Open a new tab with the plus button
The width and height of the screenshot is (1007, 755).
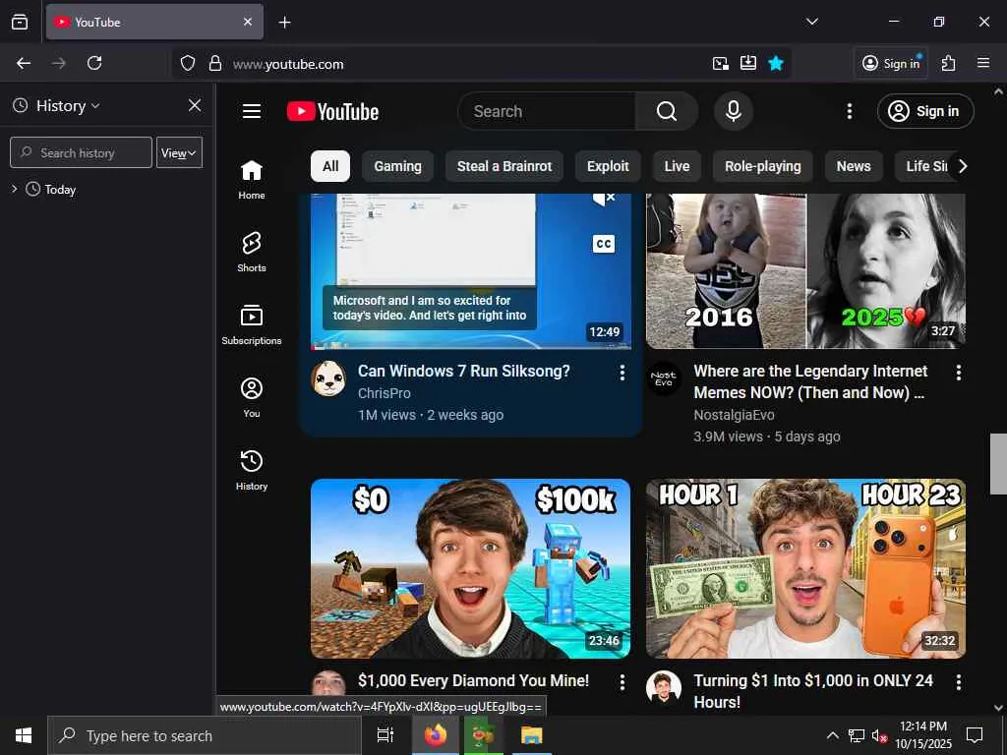(x=284, y=23)
